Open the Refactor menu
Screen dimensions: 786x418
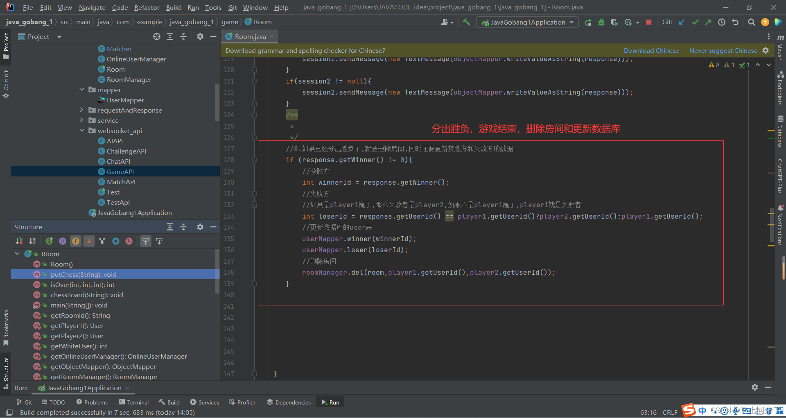147,7
